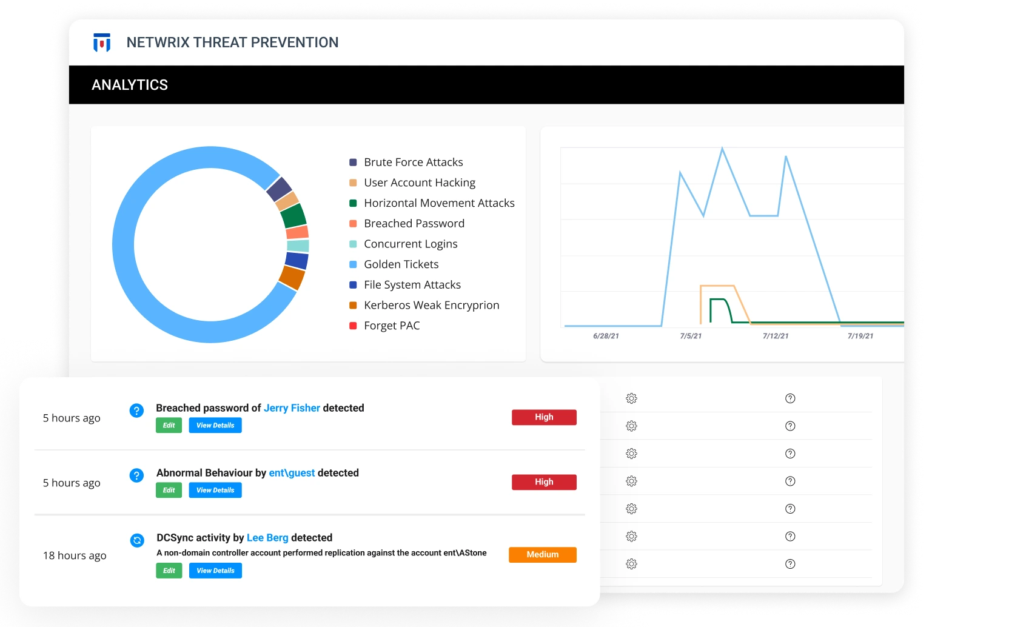This screenshot has height=627, width=1009.
Task: Click the bottommost gear settings icon
Action: point(631,564)
